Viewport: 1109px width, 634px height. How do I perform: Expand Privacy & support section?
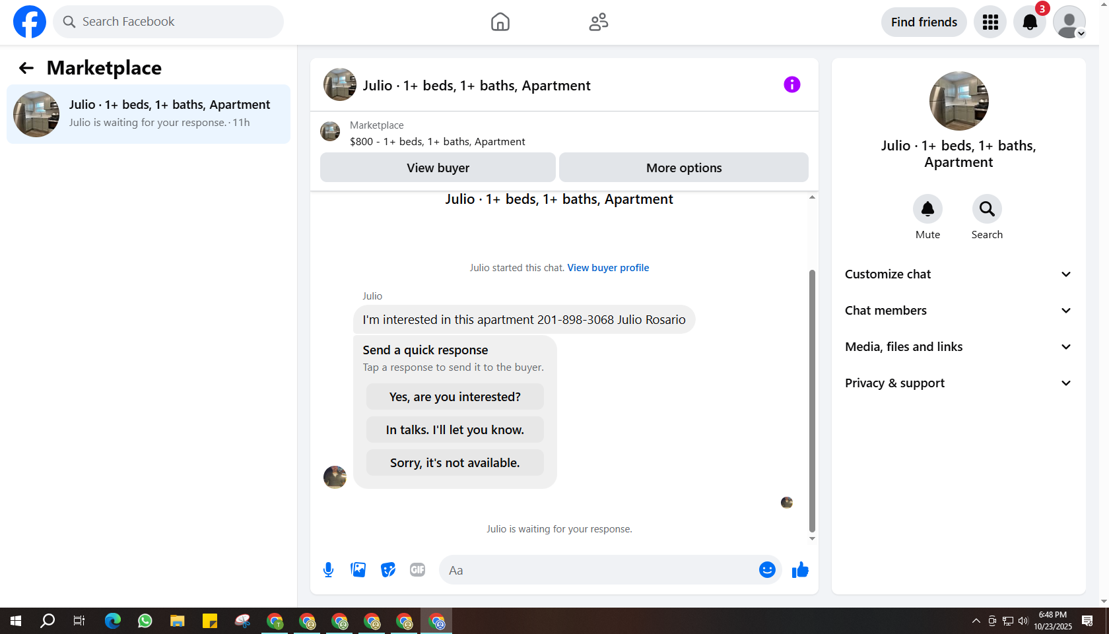coord(958,383)
